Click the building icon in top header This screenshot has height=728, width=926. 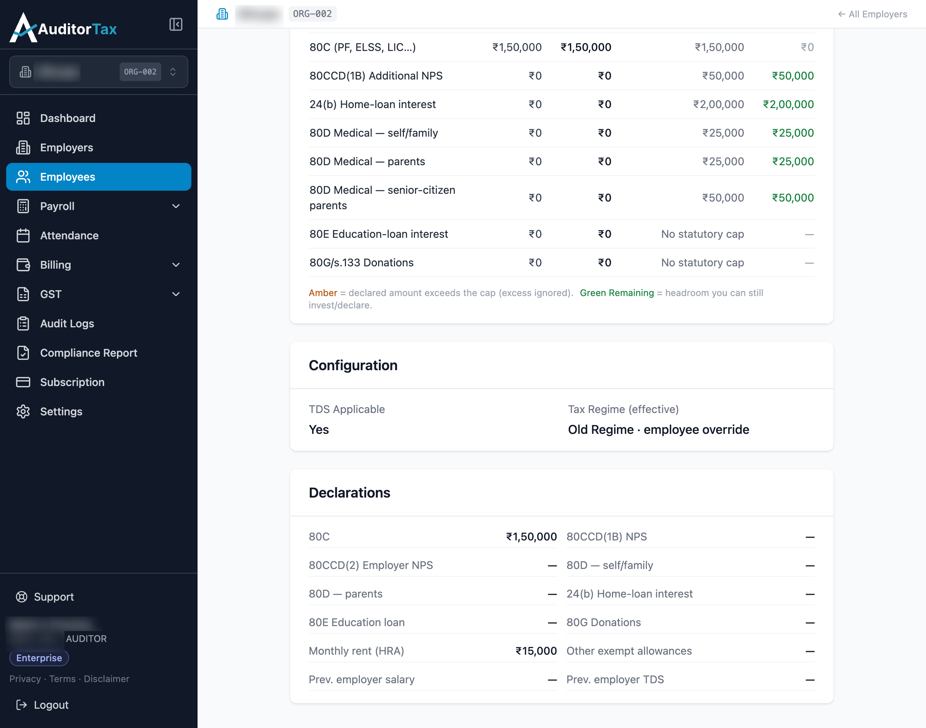click(x=222, y=14)
